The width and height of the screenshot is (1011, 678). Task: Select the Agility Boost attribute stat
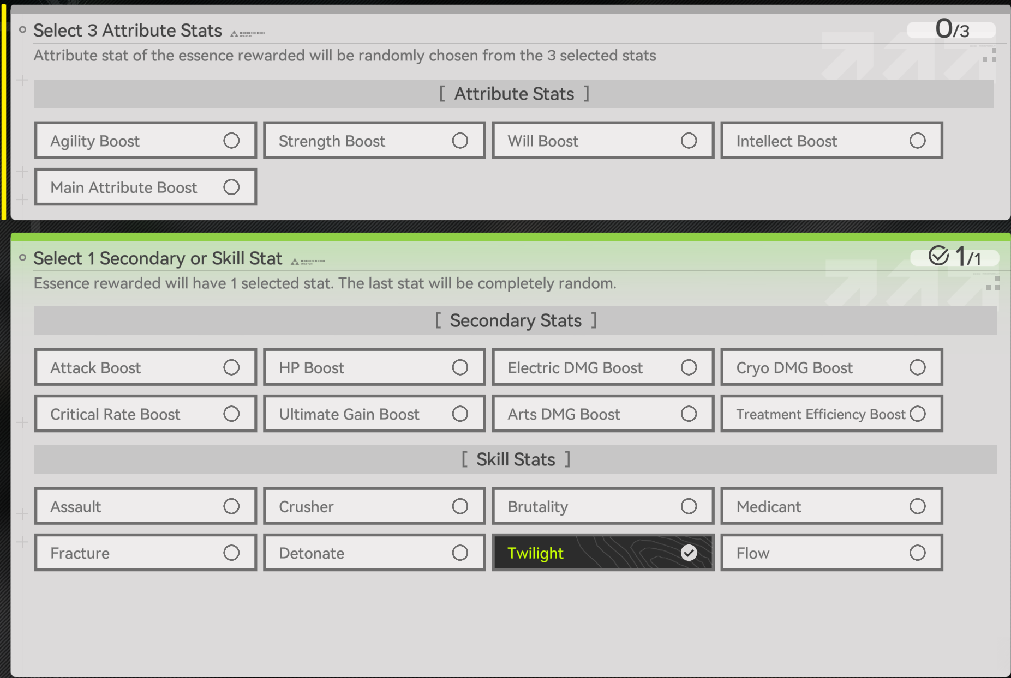146,141
